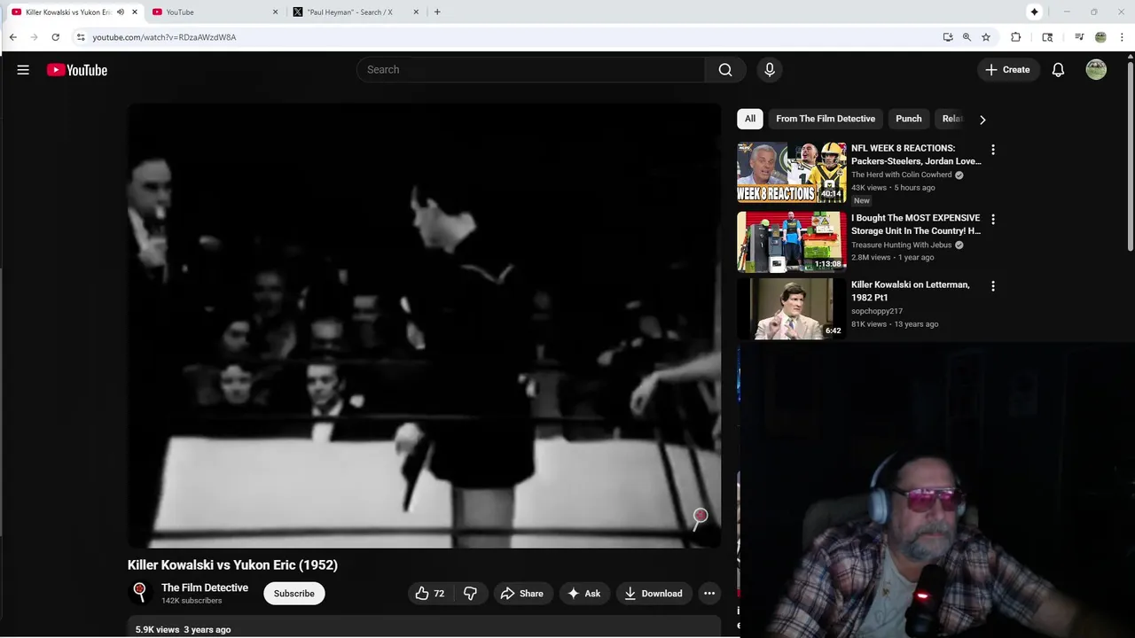This screenshot has width=1135, height=638.
Task: Install app icon in address bar
Action: (948, 37)
